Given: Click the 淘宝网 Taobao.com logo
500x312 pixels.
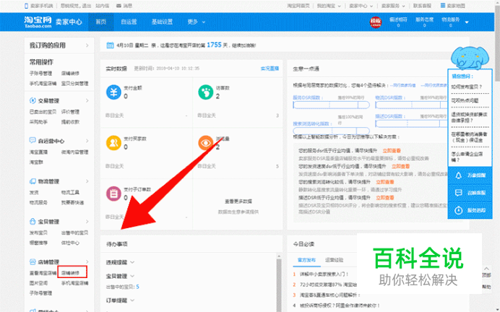Looking at the screenshot, I should pyautogui.click(x=38, y=22).
